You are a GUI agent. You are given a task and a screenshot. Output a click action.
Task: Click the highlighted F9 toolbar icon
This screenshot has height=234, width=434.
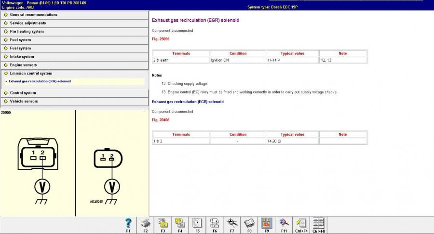tap(266, 223)
